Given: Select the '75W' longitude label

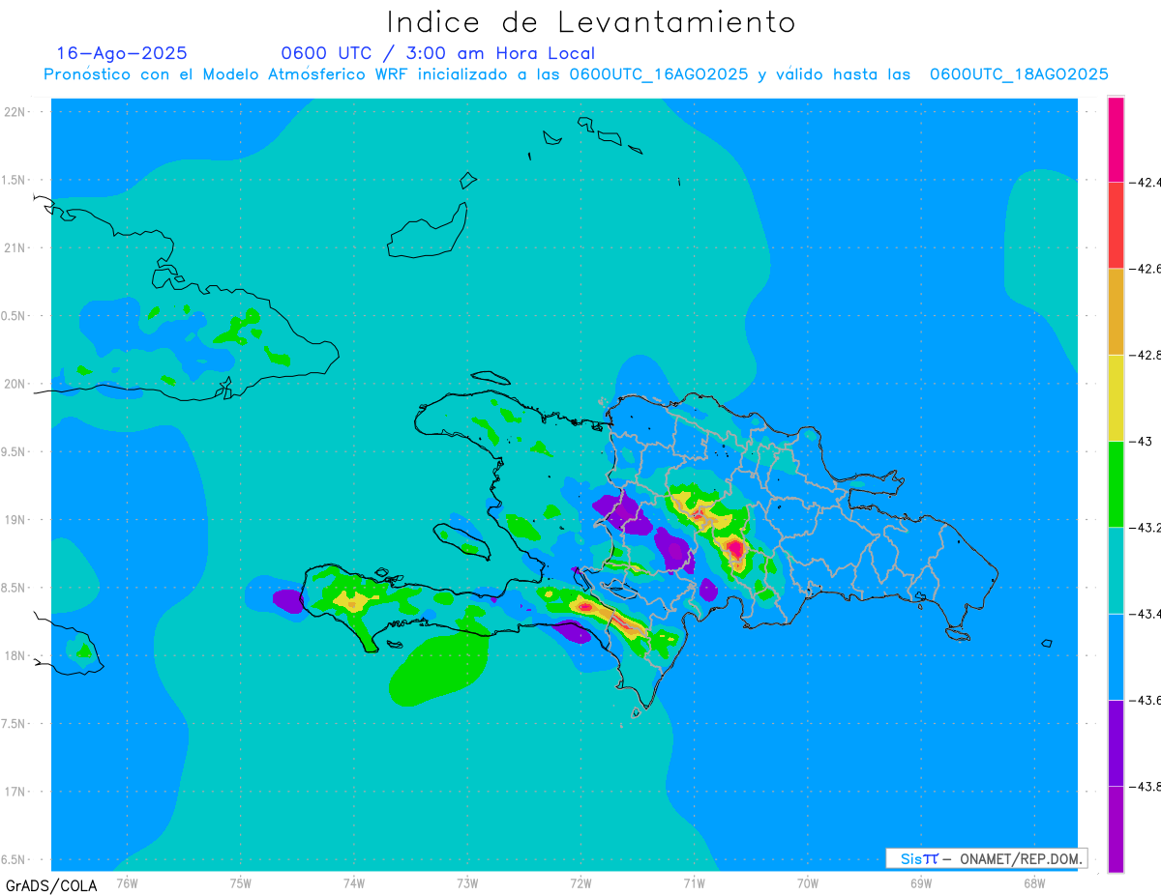Looking at the screenshot, I should click(241, 882).
